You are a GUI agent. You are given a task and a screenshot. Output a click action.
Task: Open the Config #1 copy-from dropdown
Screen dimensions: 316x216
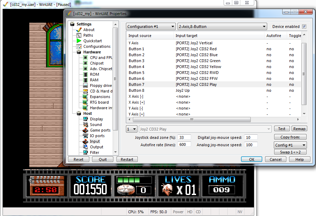pyautogui.click(x=290, y=145)
